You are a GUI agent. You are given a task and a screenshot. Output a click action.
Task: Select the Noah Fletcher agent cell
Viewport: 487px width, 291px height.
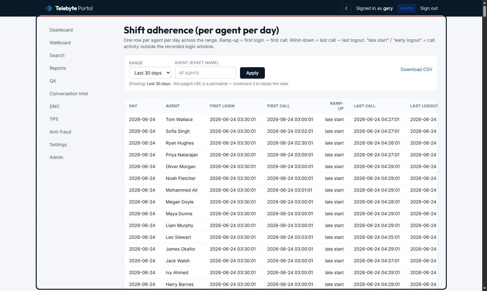pyautogui.click(x=181, y=178)
